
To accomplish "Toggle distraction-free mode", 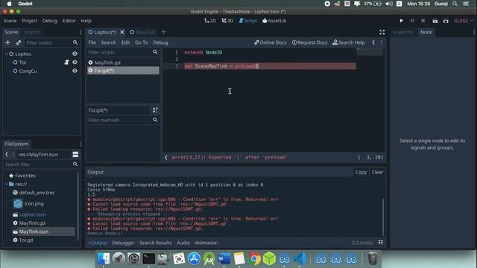I will tap(382, 32).
